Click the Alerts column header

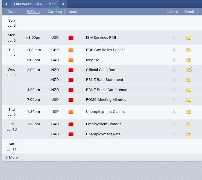tap(174, 12)
